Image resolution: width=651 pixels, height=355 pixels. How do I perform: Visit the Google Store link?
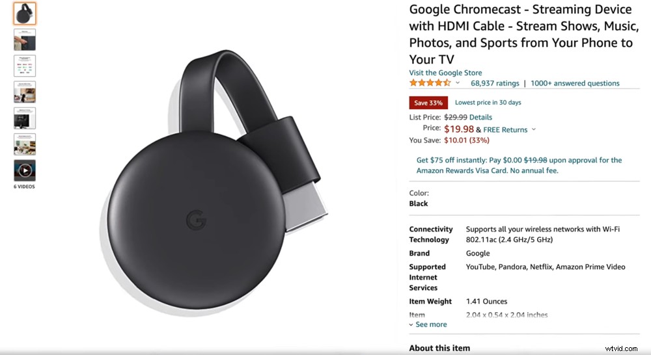point(445,73)
